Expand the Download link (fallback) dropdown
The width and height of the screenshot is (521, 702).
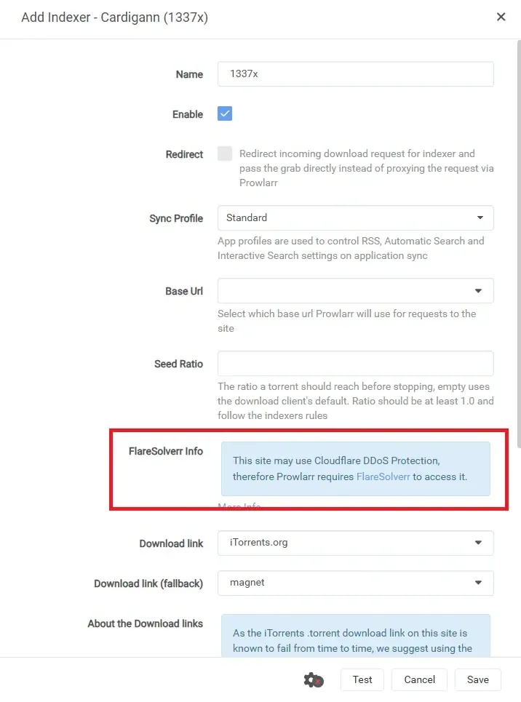pos(355,583)
